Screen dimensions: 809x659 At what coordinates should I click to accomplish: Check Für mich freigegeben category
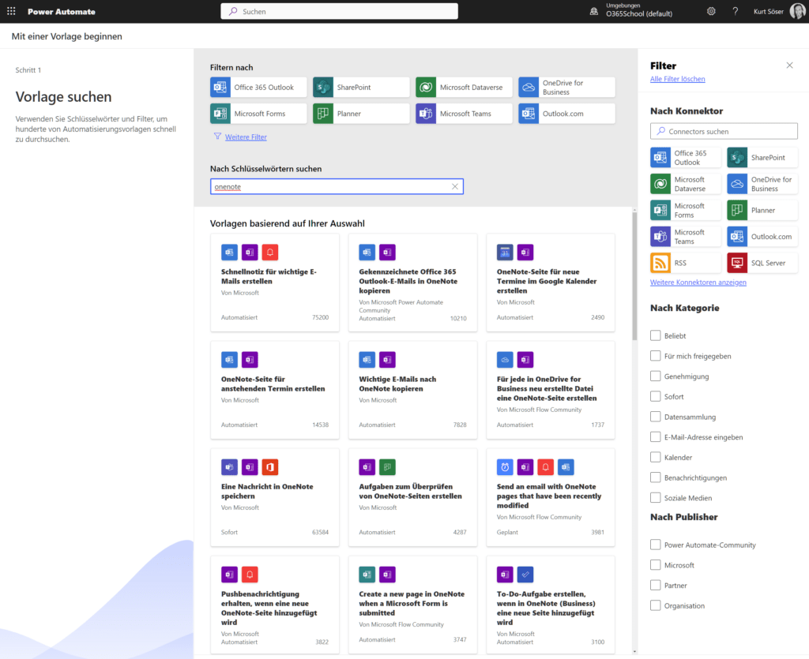[655, 355]
